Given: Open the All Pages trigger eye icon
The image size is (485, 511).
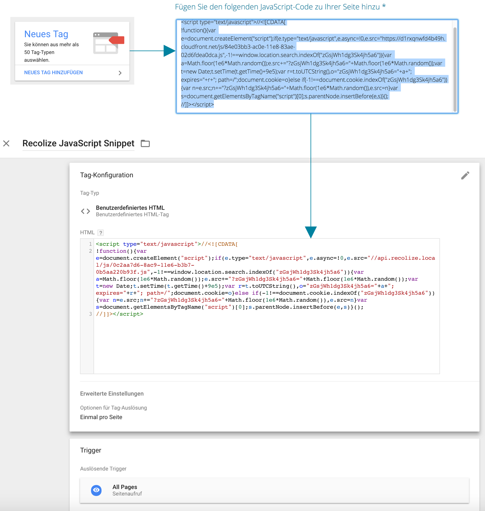Looking at the screenshot, I should 96,490.
